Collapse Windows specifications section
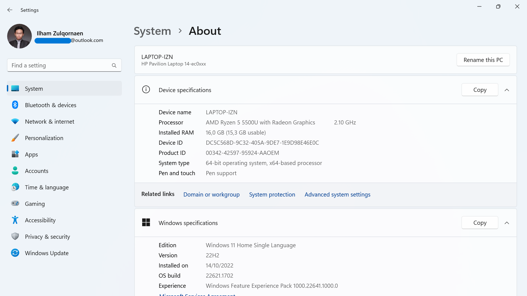 tap(507, 223)
